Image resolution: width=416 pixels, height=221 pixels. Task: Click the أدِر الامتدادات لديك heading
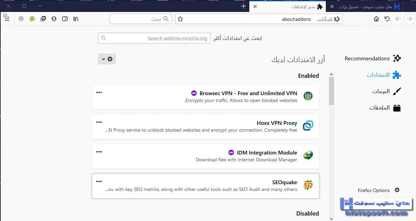(x=298, y=60)
